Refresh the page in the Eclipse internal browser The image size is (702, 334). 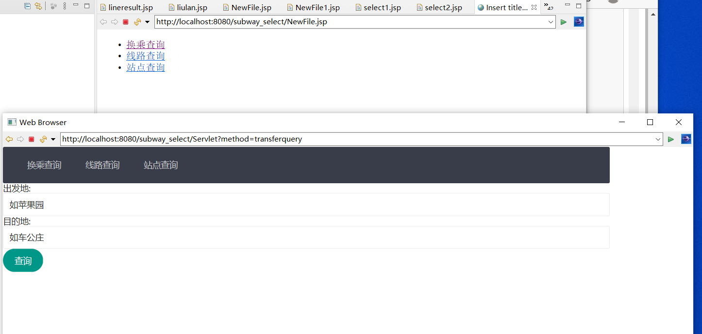point(137,22)
